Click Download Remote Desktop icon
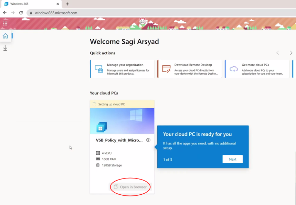The height and width of the screenshot is (205, 296). pyautogui.click(x=166, y=69)
